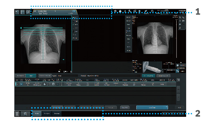
Task: Switch to the highlighted Scan tab beside Scanogram
Action: [x=31, y=76]
